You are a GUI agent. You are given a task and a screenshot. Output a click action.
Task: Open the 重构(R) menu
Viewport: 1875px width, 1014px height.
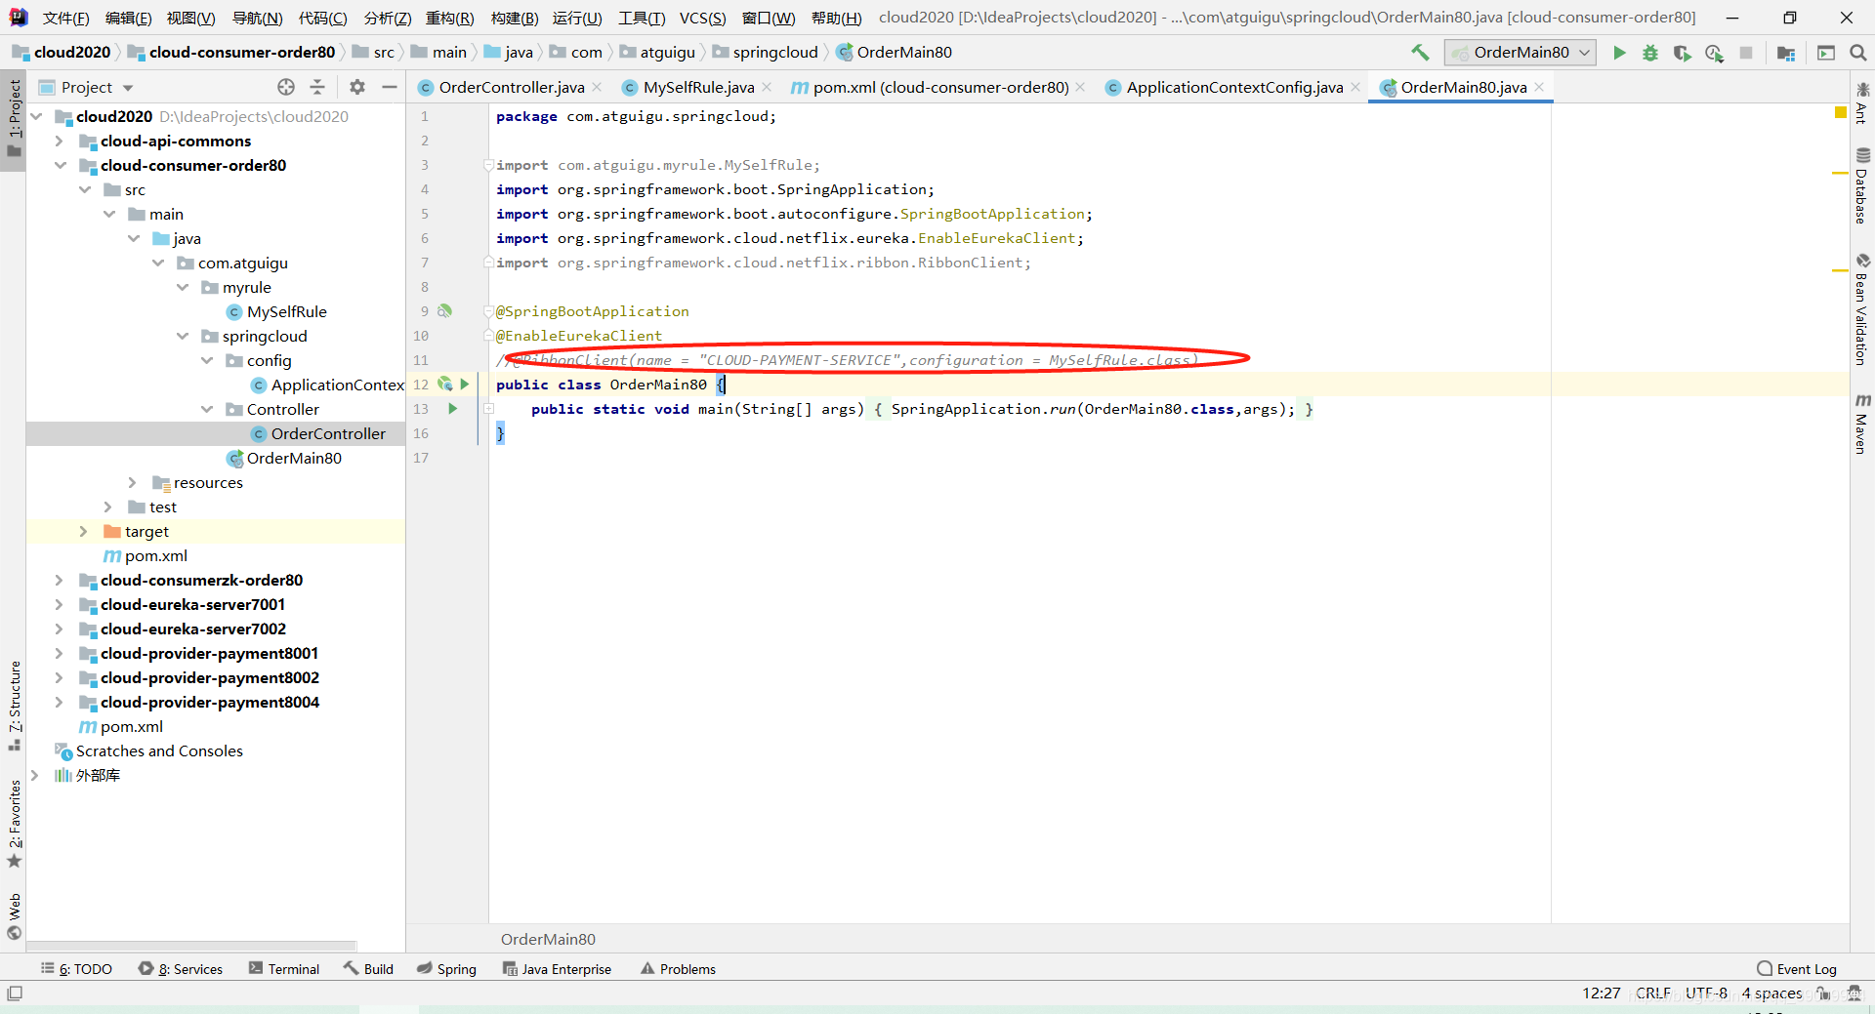click(x=450, y=18)
